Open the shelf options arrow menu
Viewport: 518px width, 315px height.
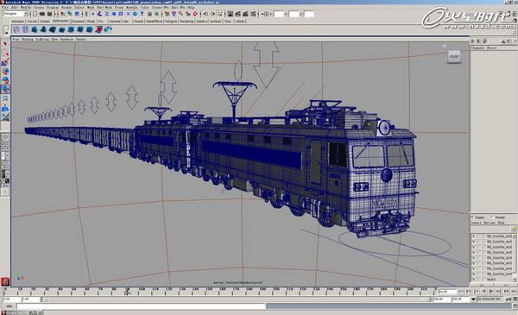6,33
